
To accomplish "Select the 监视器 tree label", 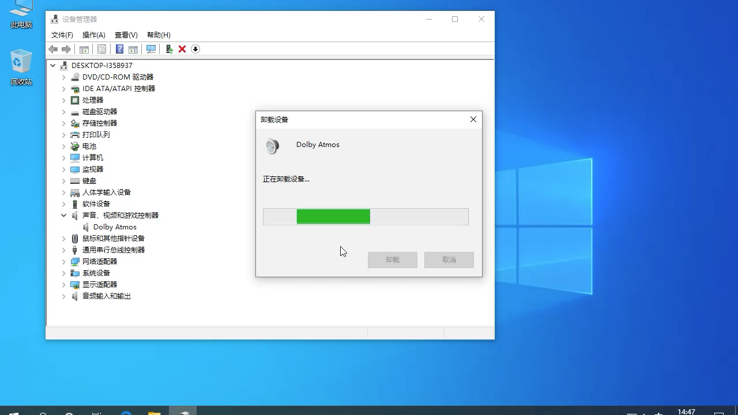I will (x=93, y=169).
